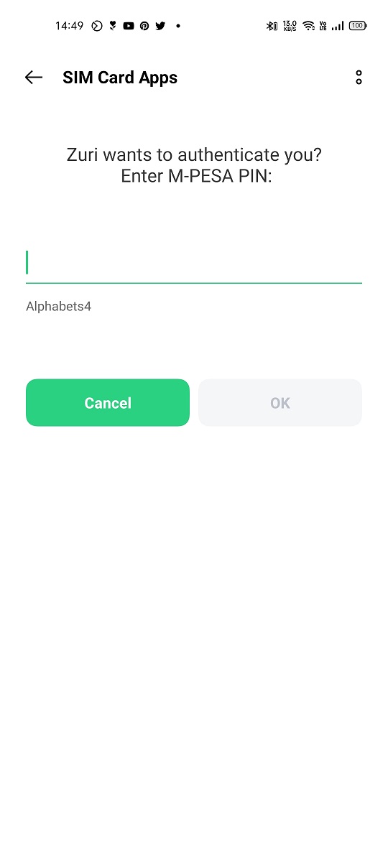Focus the M-PESA PIN input field
Viewport: 388px width, 862px height.
click(x=194, y=264)
